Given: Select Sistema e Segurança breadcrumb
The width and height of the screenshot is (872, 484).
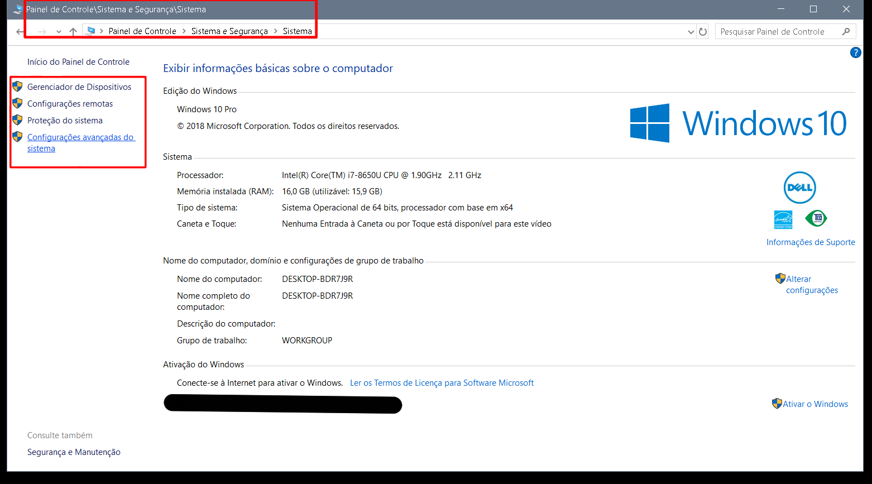Looking at the screenshot, I should pos(229,31).
